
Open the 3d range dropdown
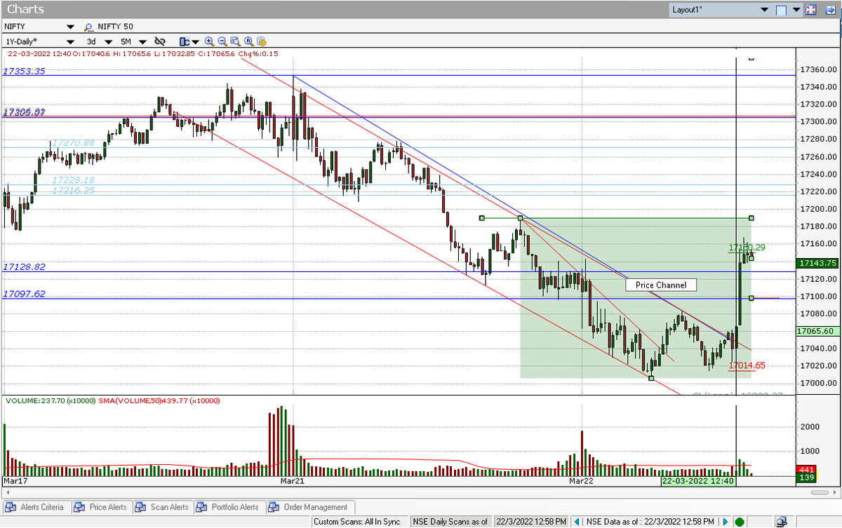click(110, 41)
